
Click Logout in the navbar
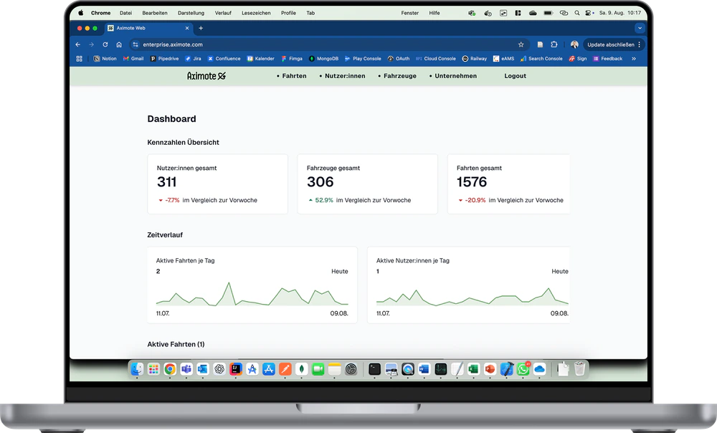coord(515,76)
